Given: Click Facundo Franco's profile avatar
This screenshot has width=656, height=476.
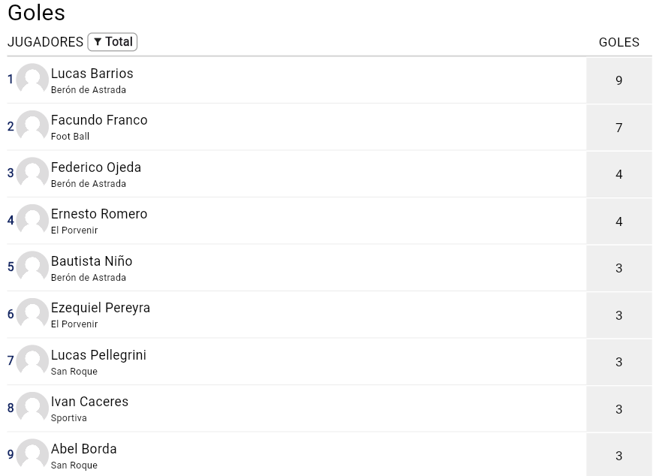Looking at the screenshot, I should coord(32,126).
